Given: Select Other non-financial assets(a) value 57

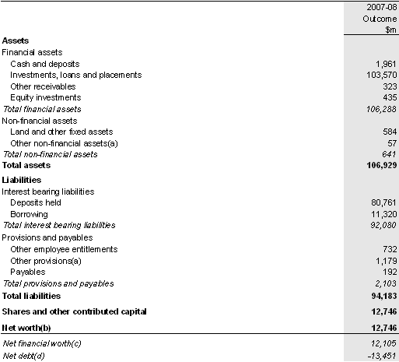Looking at the screenshot, I should (x=392, y=143).
